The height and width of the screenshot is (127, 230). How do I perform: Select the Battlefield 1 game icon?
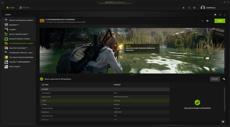(x=6, y=25)
